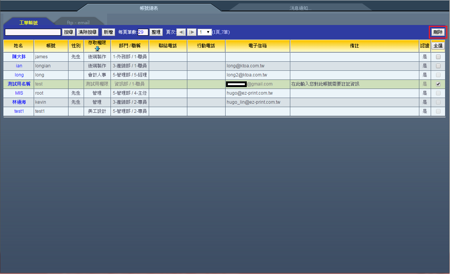
Task: Check the checkbox in the longian row
Action: click(x=438, y=66)
